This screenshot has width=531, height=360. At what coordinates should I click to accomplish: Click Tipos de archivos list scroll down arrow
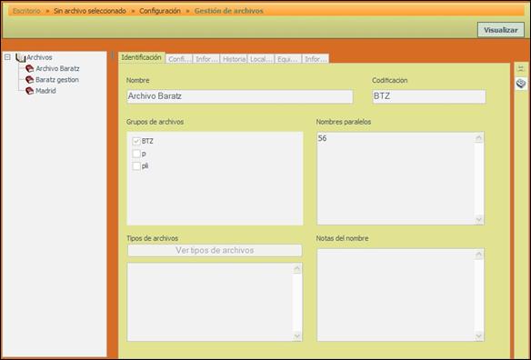point(297,336)
